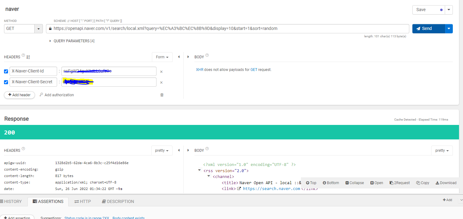Expand QUERY PARAMETERS section
This screenshot has height=219, width=463.
click(72, 41)
